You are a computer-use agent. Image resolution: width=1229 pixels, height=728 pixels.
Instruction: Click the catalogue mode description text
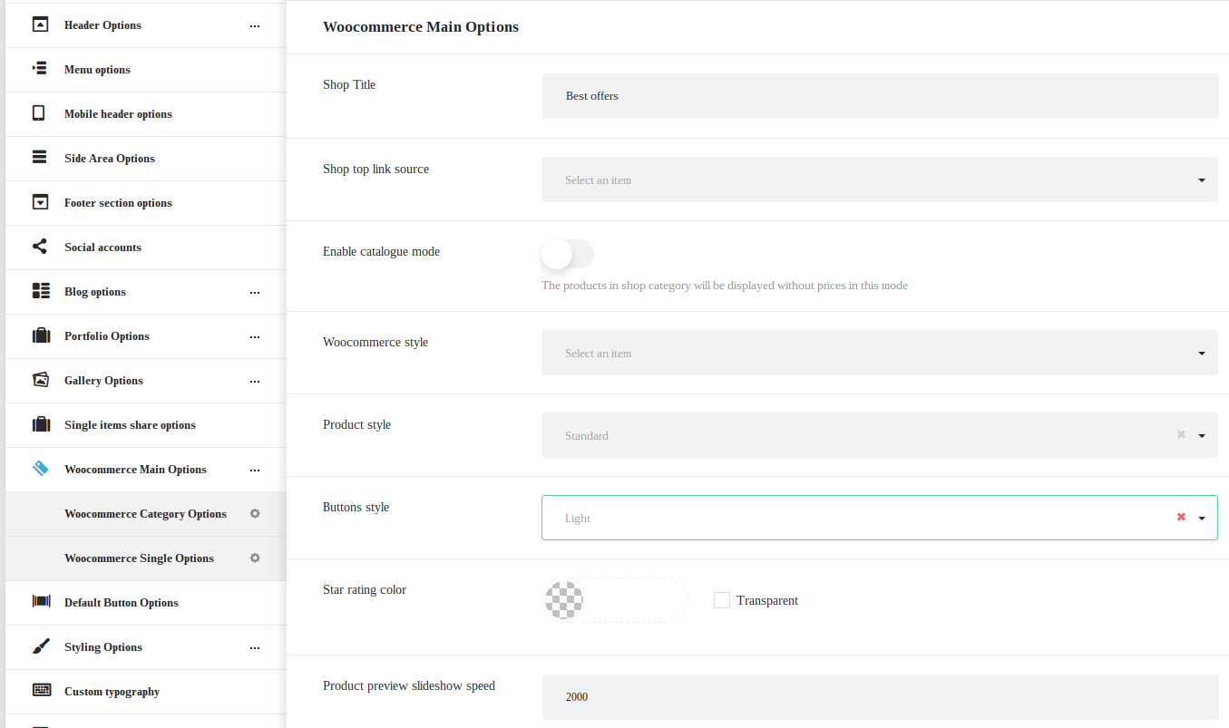point(725,286)
